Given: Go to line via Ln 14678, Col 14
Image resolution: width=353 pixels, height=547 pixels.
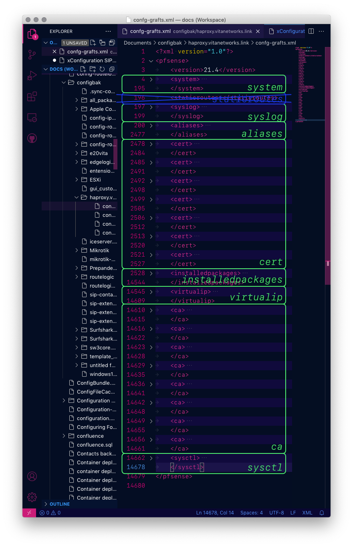Looking at the screenshot, I should coord(215,512).
